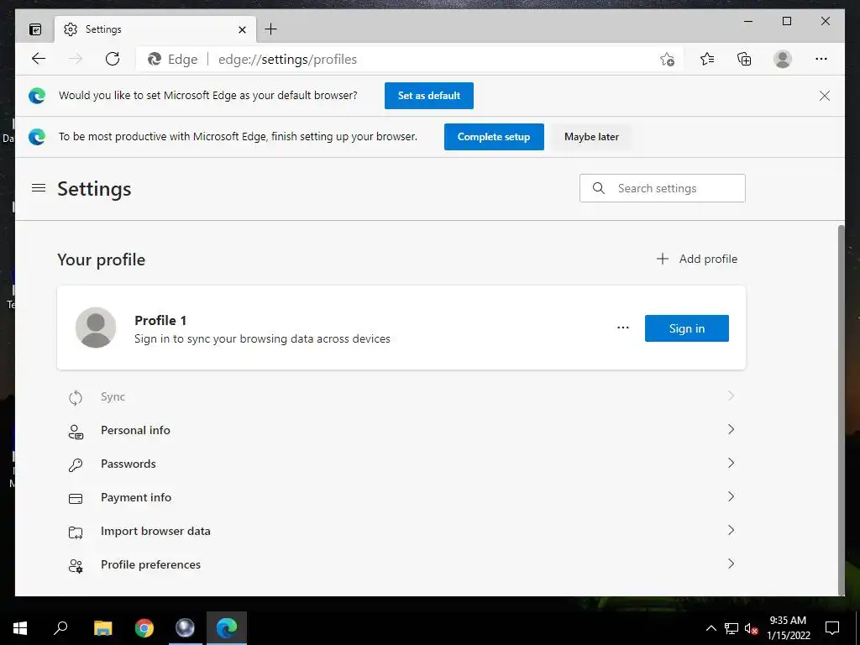This screenshot has width=860, height=645.
Task: Launch Google Chrome from taskbar
Action: click(144, 628)
